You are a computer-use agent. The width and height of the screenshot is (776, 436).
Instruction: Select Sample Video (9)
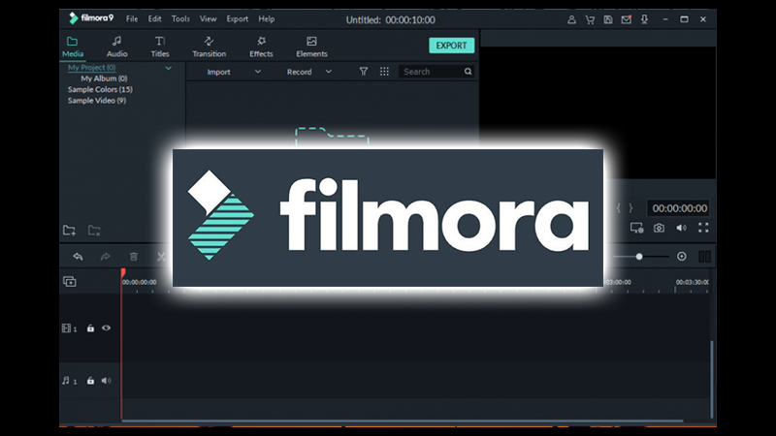coord(97,101)
